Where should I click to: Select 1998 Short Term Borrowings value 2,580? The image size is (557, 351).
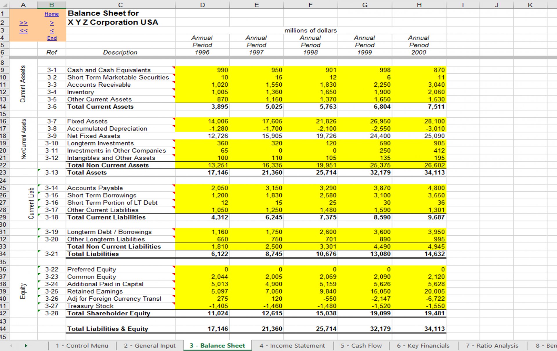pyautogui.click(x=310, y=195)
